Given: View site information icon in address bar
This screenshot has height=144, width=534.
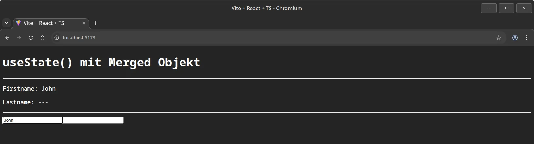Looking at the screenshot, I should 57,38.
